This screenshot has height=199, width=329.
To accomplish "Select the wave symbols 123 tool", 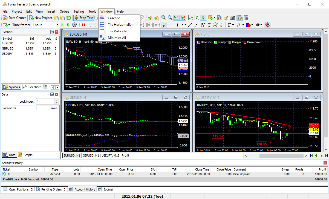I will [215, 25].
